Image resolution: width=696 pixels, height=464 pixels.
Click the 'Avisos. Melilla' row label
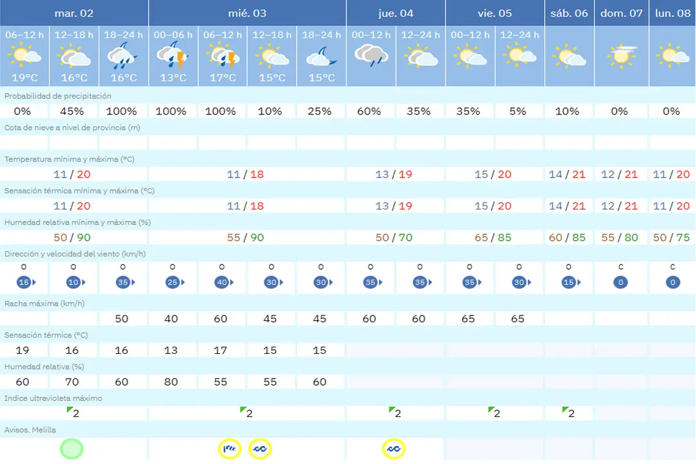[x=30, y=429]
